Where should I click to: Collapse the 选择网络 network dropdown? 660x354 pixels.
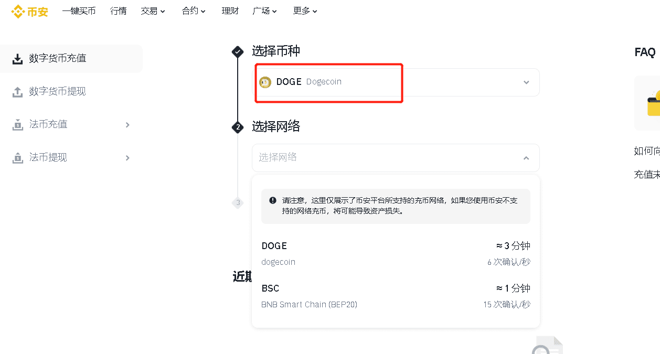click(x=526, y=157)
